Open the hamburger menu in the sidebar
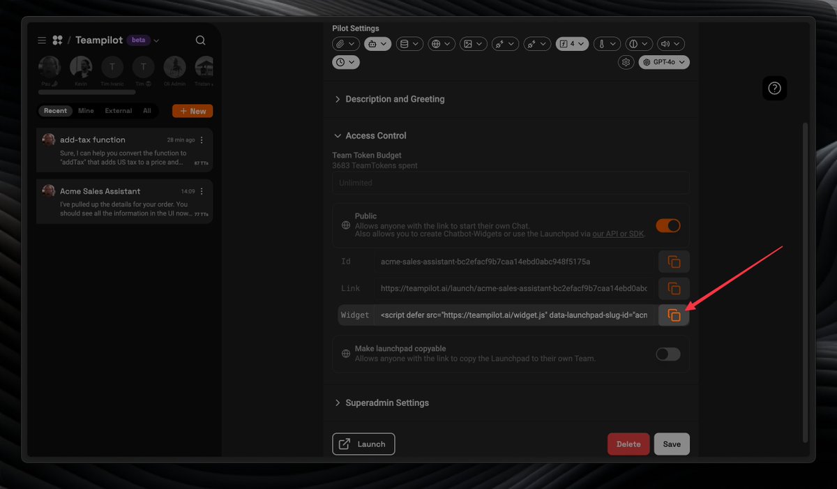The width and height of the screenshot is (837, 489). [42, 40]
